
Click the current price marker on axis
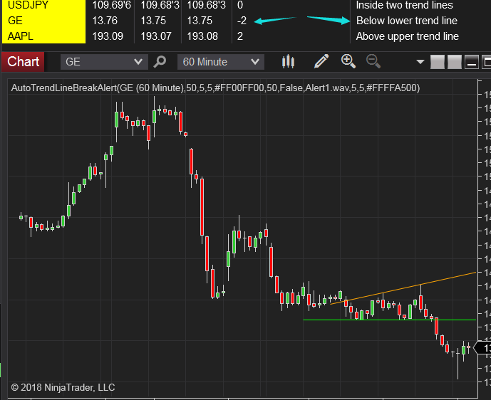[x=482, y=348]
